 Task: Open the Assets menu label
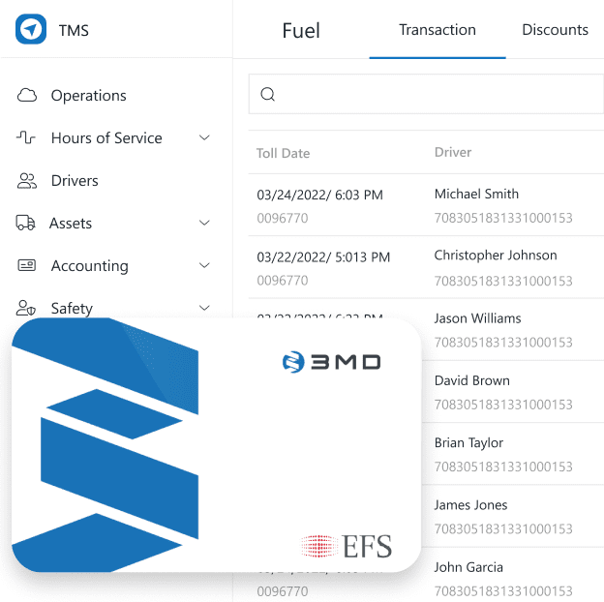click(71, 223)
